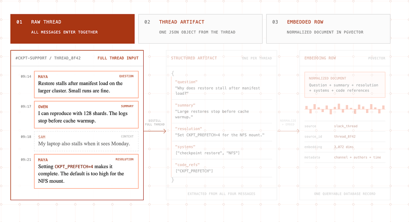
Task: Click the NORMALIZE + EMBED arrow label
Action: point(288,122)
